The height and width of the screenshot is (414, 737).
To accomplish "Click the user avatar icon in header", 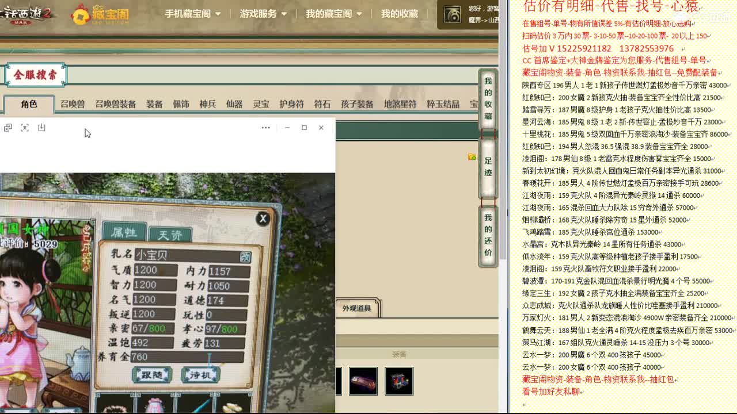I will click(x=453, y=15).
